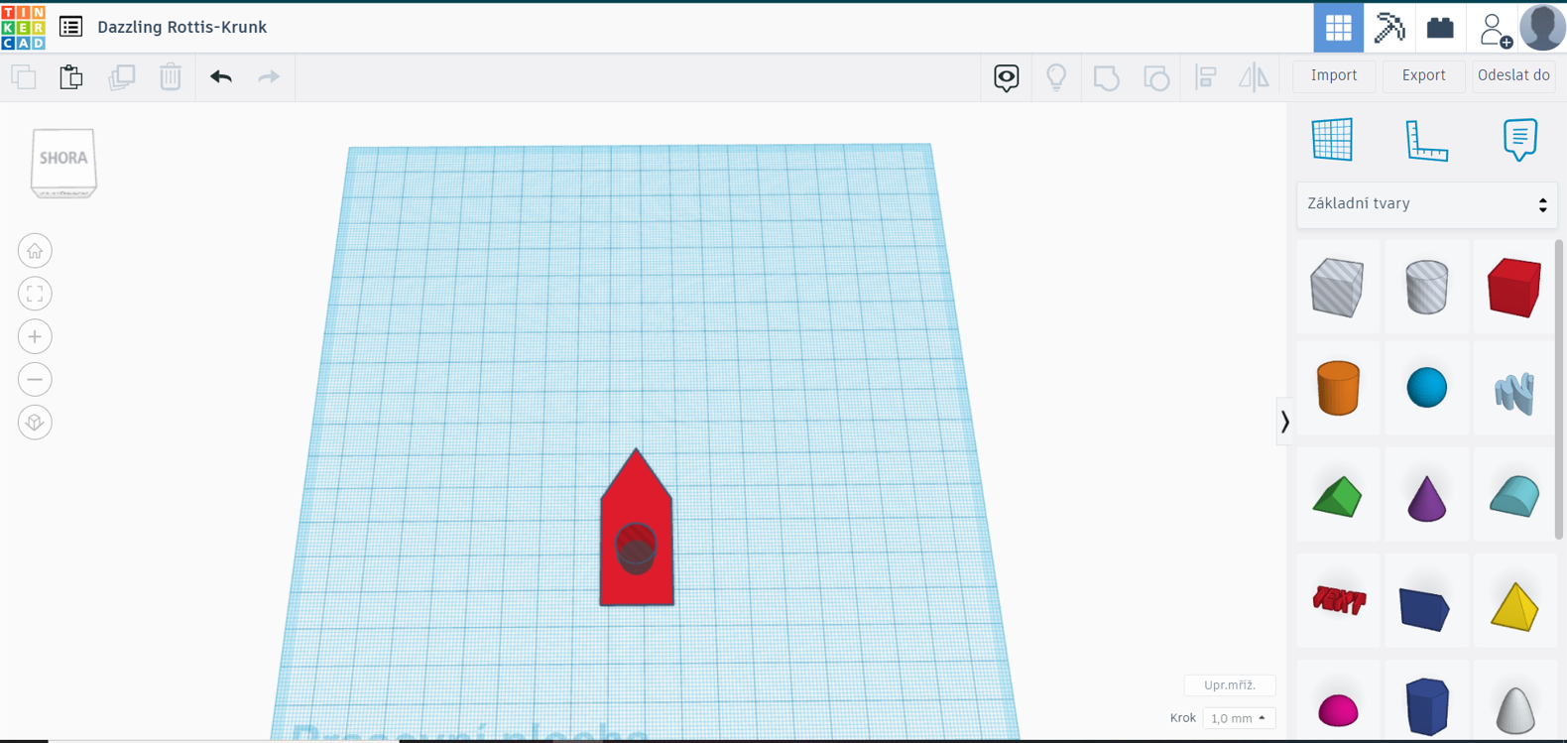Screen dimensions: 1567x743
Task: Zoom in with the plus icon
Action: point(35,337)
